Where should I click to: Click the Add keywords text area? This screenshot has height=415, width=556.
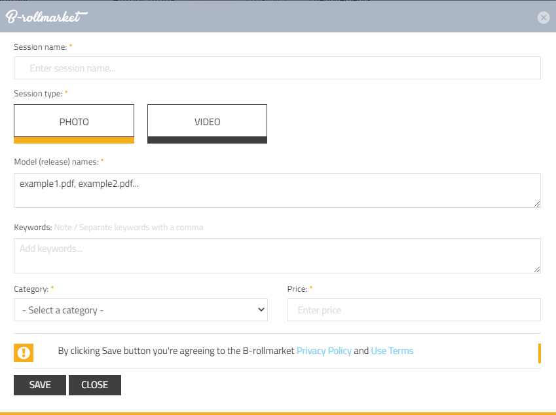[x=277, y=255]
